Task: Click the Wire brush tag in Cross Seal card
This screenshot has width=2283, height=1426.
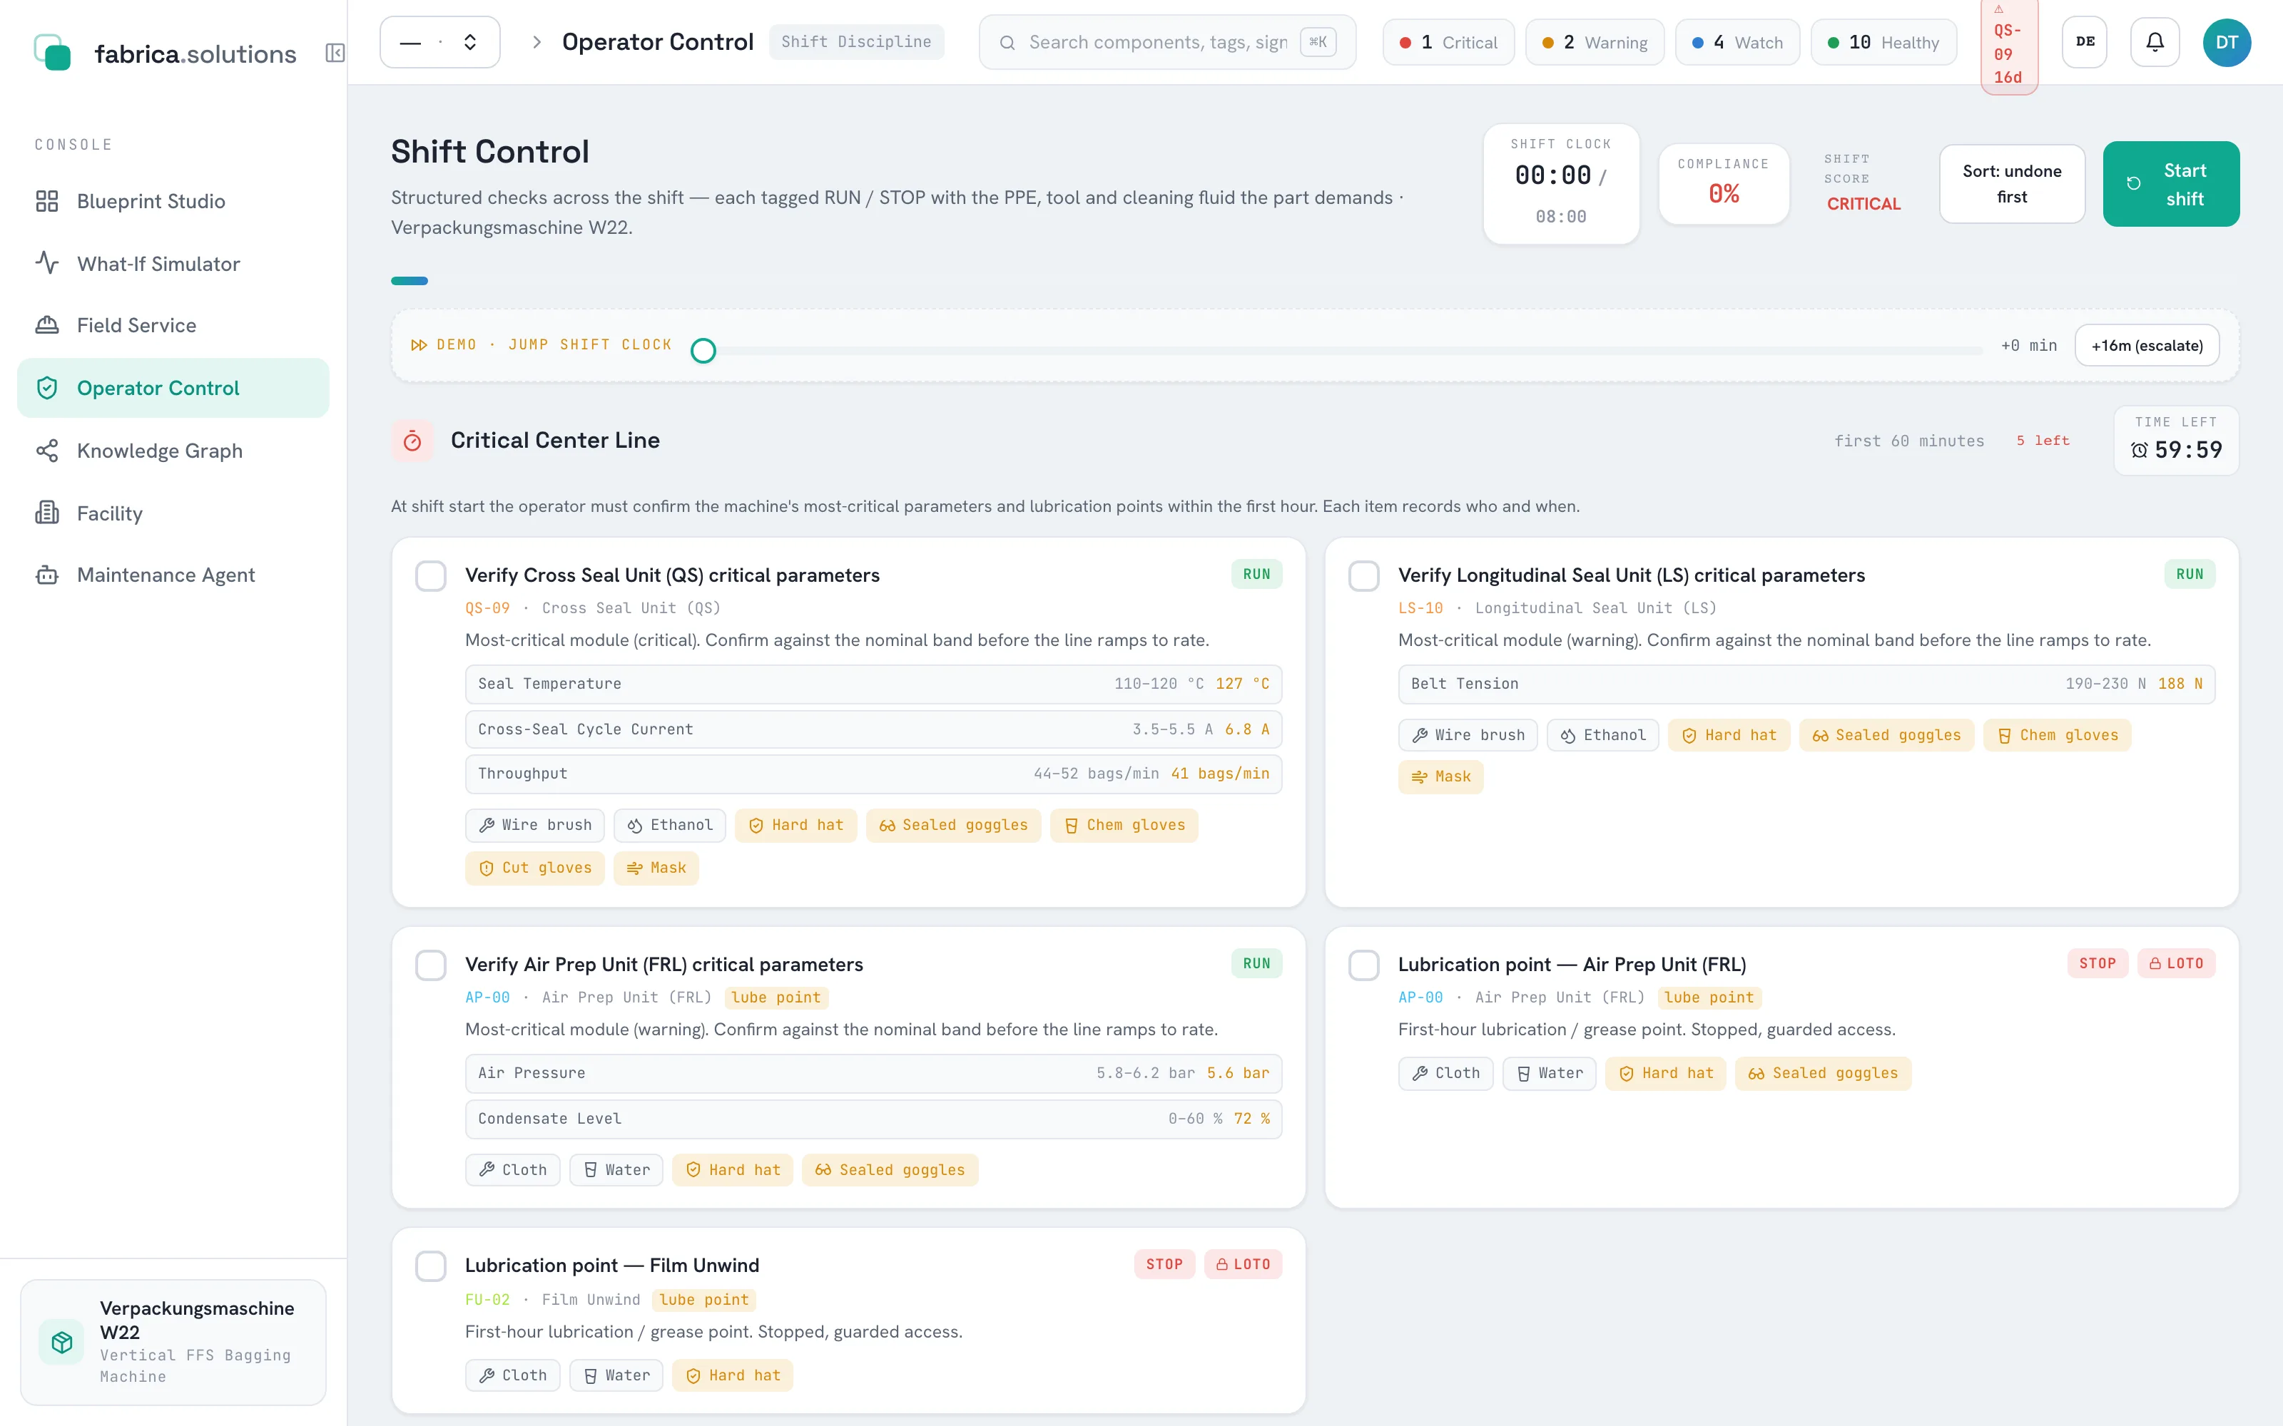Action: [x=535, y=825]
